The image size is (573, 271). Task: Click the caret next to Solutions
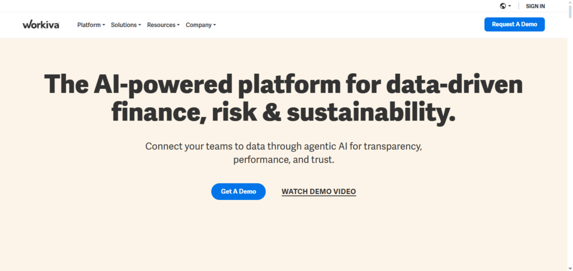pos(140,25)
